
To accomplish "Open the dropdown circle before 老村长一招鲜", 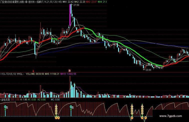I will pyautogui.click(x=26, y=2).
